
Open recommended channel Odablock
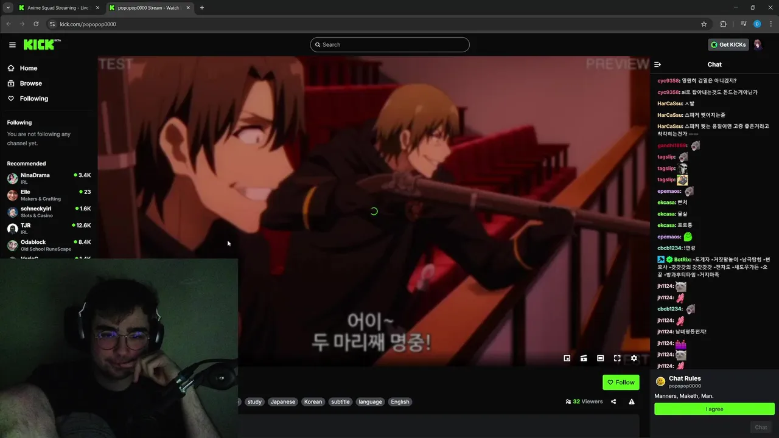click(x=49, y=245)
